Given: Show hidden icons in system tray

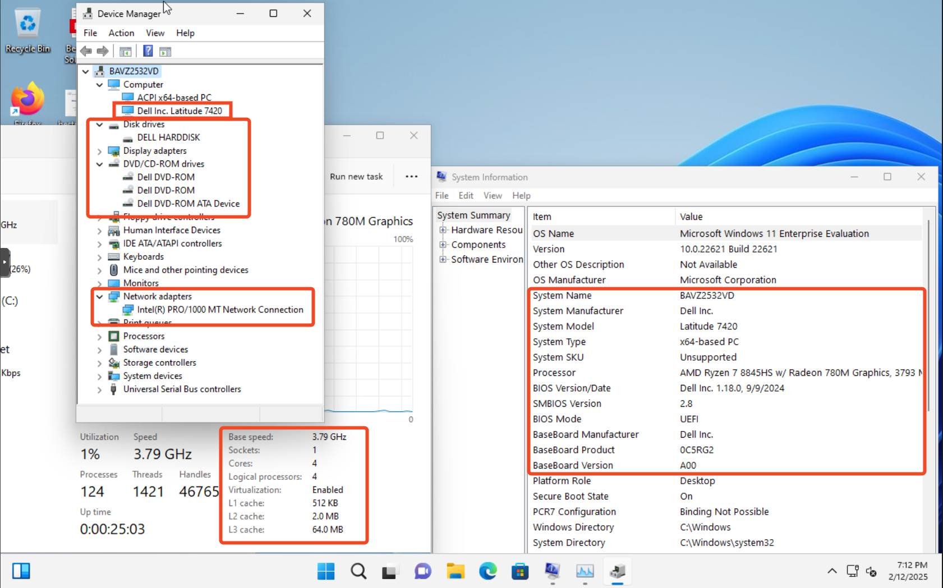Looking at the screenshot, I should (x=832, y=571).
